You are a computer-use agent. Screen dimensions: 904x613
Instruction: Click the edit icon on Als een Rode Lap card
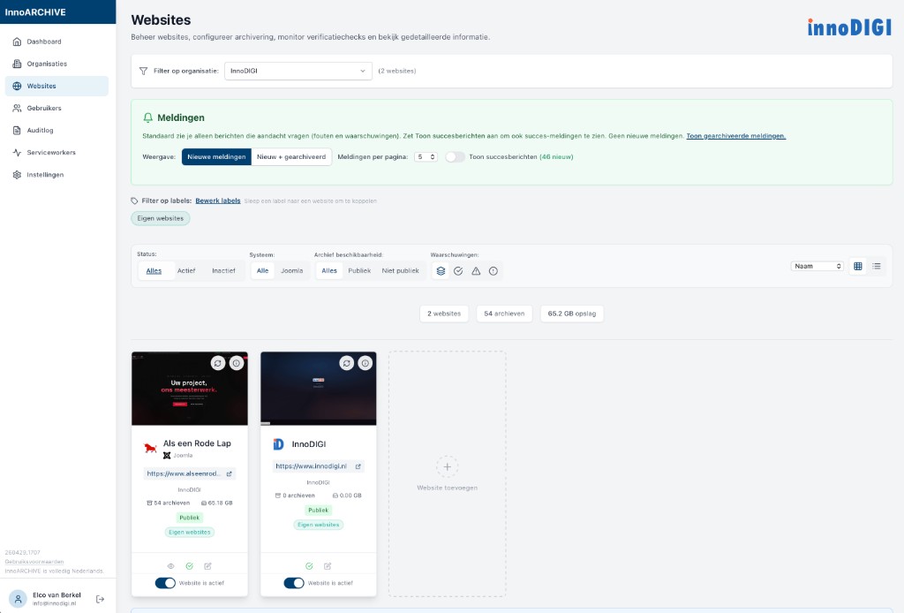point(207,566)
